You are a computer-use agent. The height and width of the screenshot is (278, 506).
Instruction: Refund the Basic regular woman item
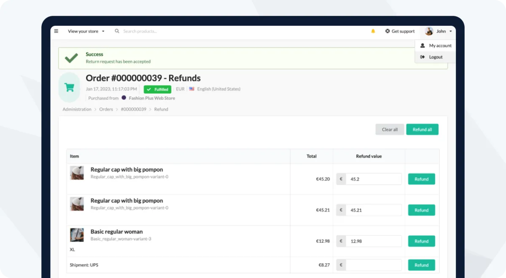coord(421,241)
